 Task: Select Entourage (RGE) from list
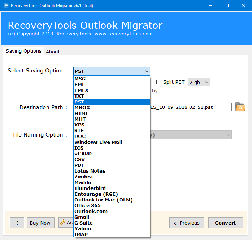coord(112,194)
